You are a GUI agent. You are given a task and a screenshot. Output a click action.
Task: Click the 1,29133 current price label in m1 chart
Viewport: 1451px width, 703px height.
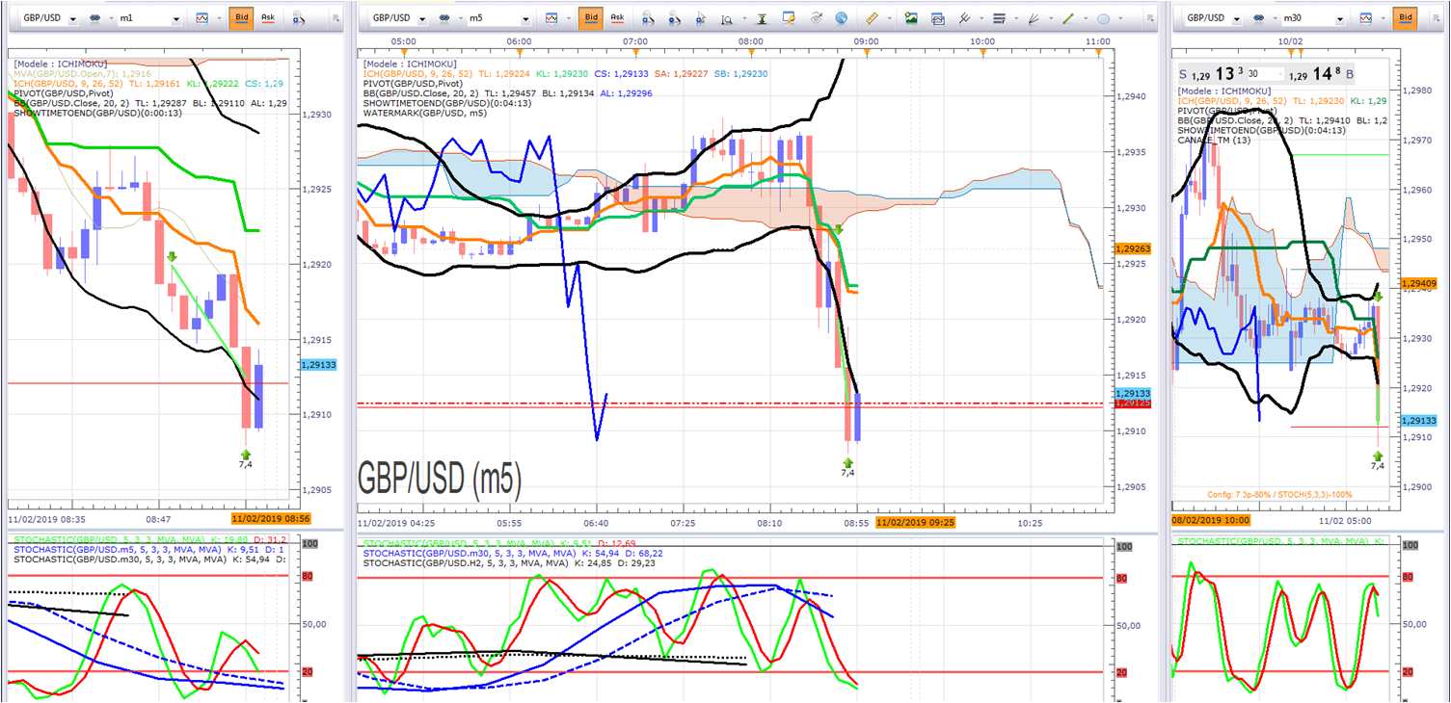point(318,366)
